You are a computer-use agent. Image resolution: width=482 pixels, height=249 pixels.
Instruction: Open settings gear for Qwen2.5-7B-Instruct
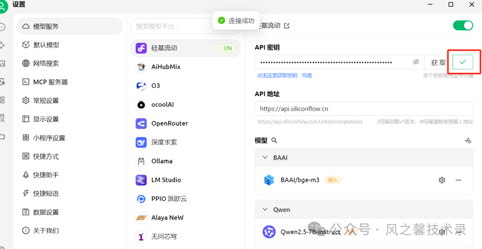pos(442,232)
